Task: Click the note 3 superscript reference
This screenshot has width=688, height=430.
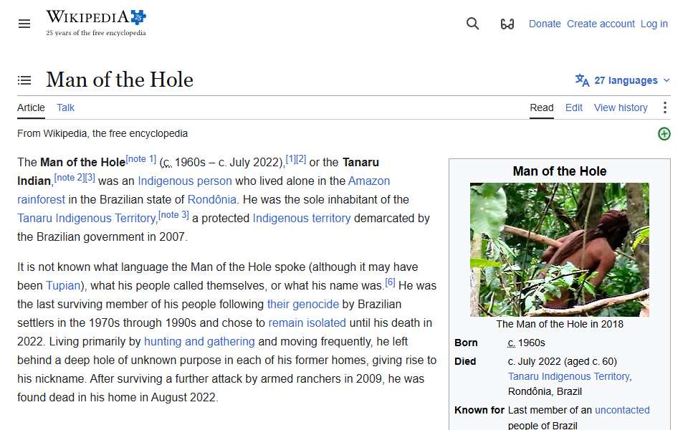Action: pos(173,214)
